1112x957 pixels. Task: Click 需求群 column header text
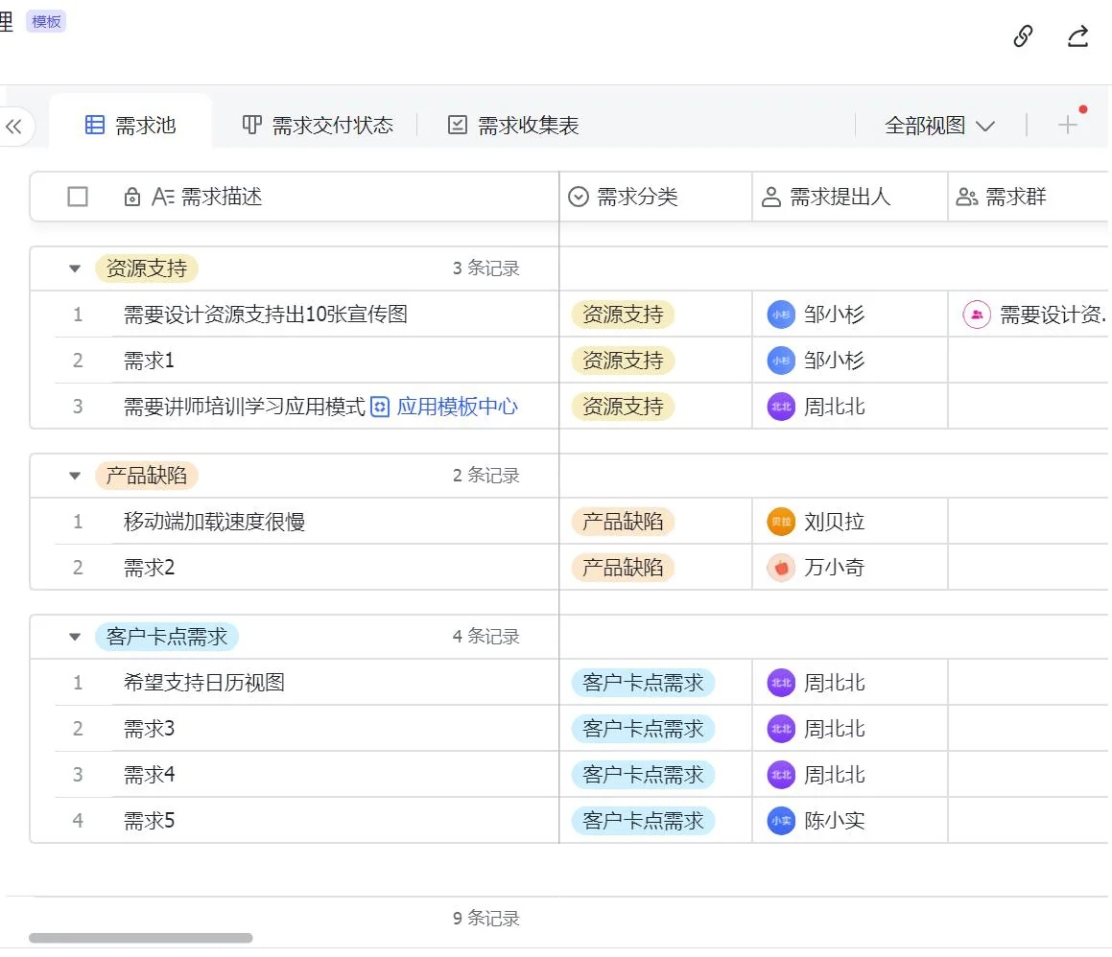click(x=1015, y=197)
